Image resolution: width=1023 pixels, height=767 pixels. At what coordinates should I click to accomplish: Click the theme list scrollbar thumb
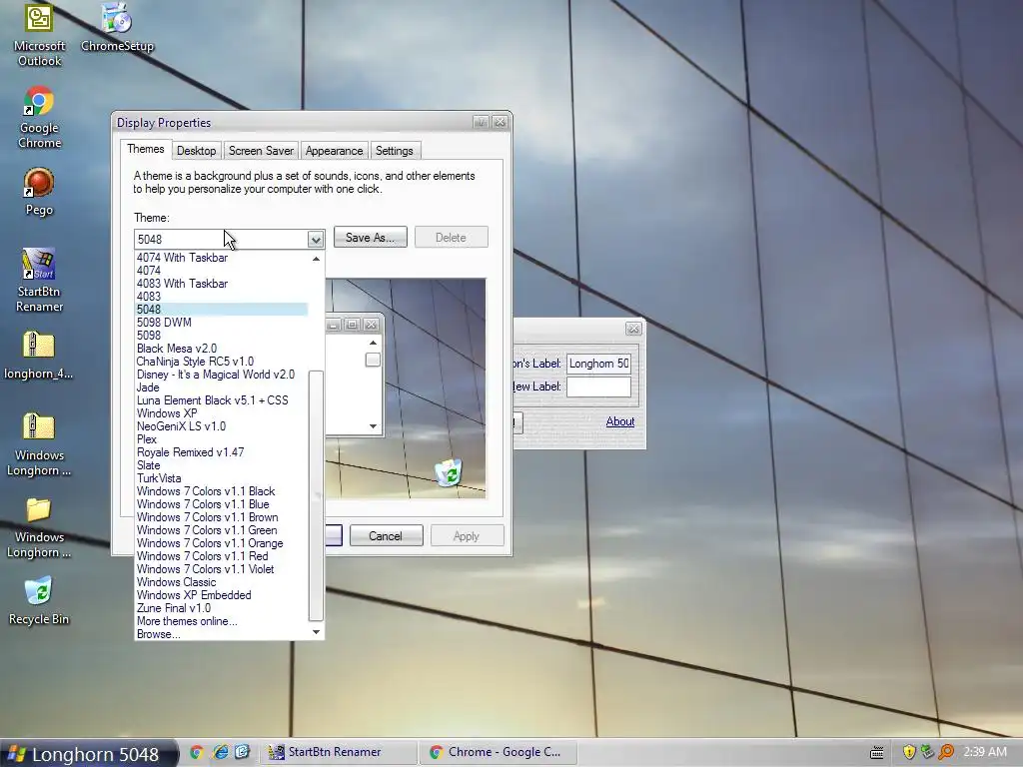316,495
